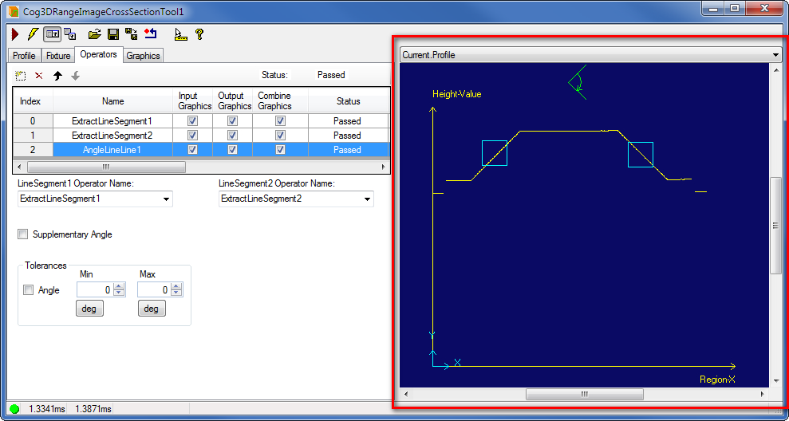Switch to the Profile tab
789x421 pixels.
24,56
